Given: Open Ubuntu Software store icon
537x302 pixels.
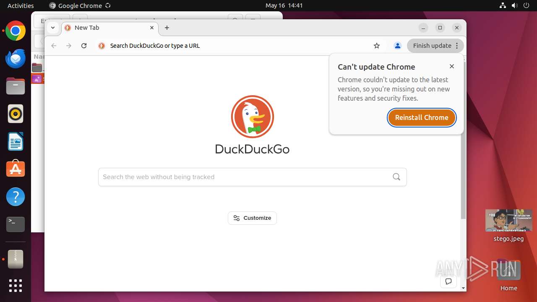Looking at the screenshot, I should click(16, 169).
